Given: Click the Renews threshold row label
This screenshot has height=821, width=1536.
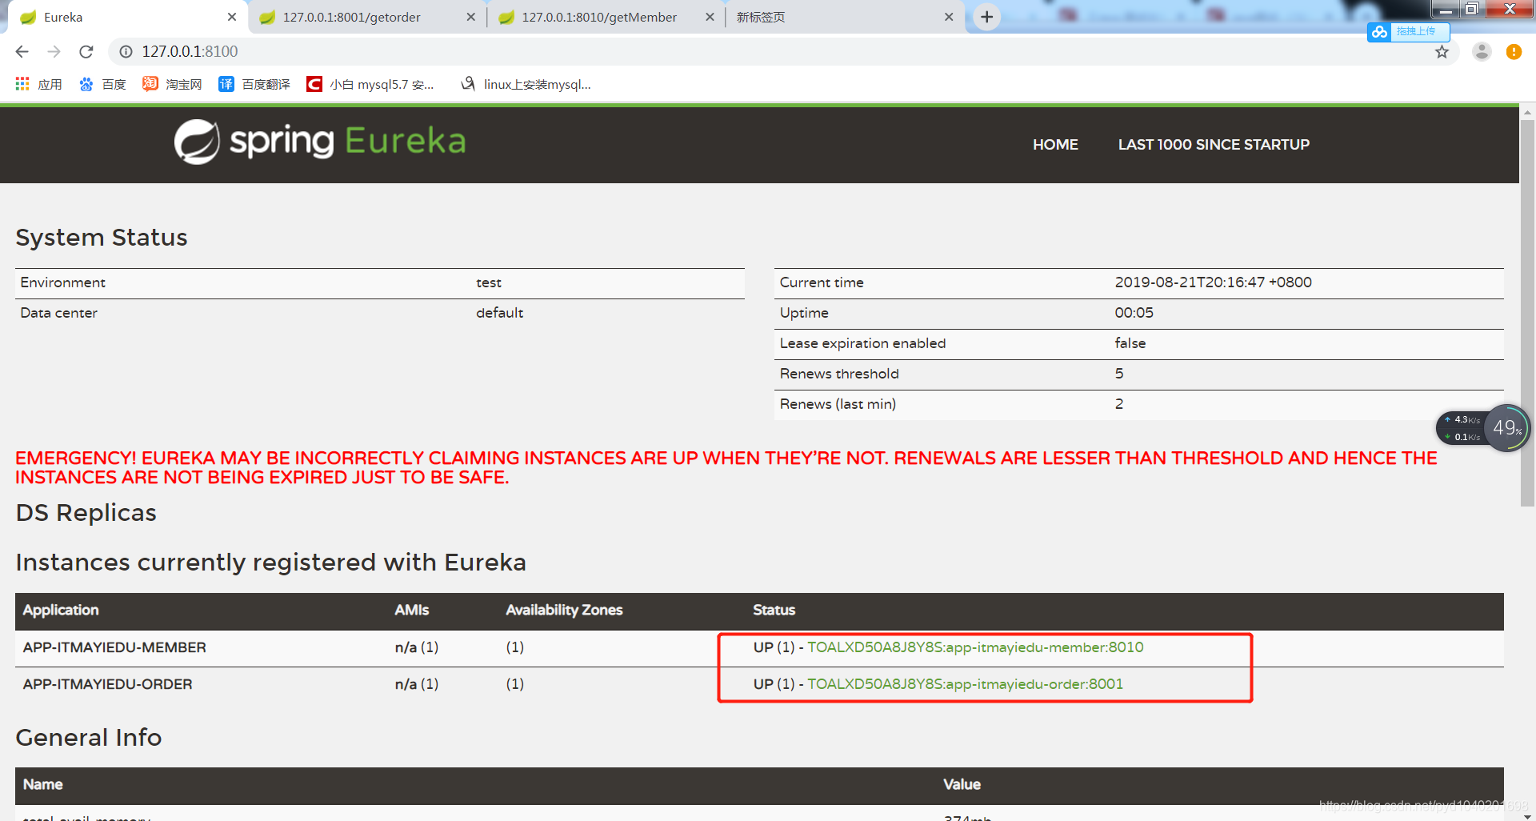Looking at the screenshot, I should 839,374.
